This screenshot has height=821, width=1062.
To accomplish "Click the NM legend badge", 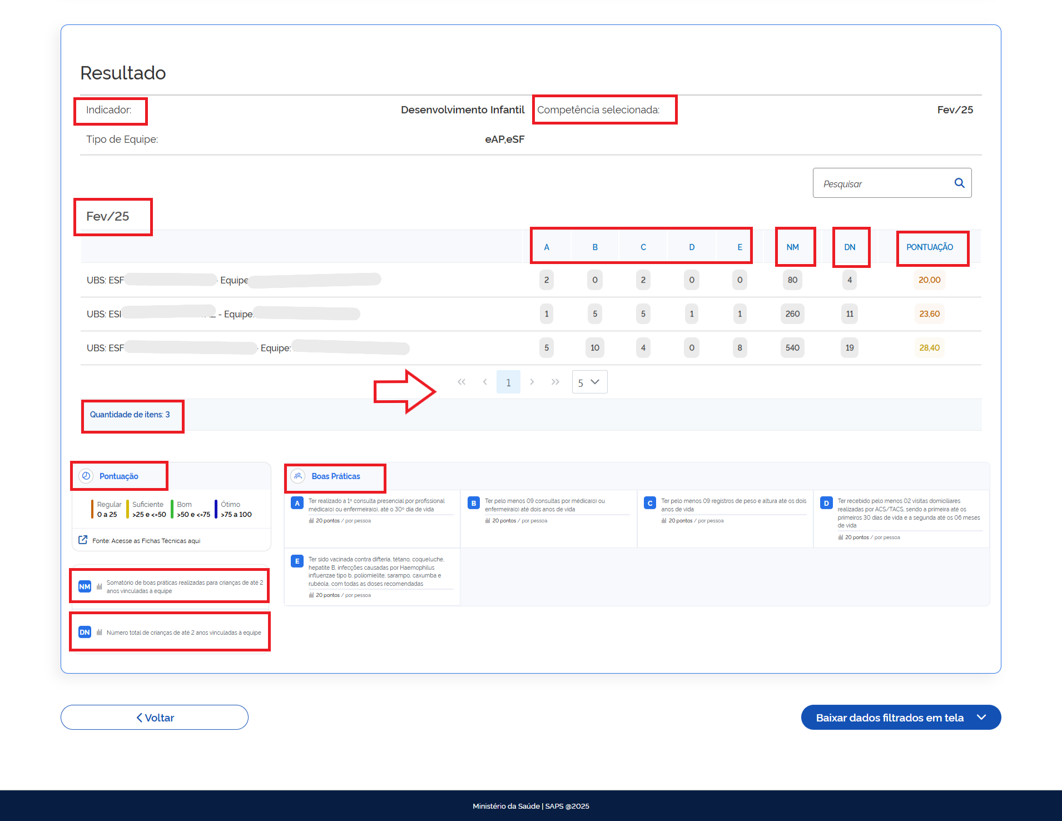I will [85, 586].
